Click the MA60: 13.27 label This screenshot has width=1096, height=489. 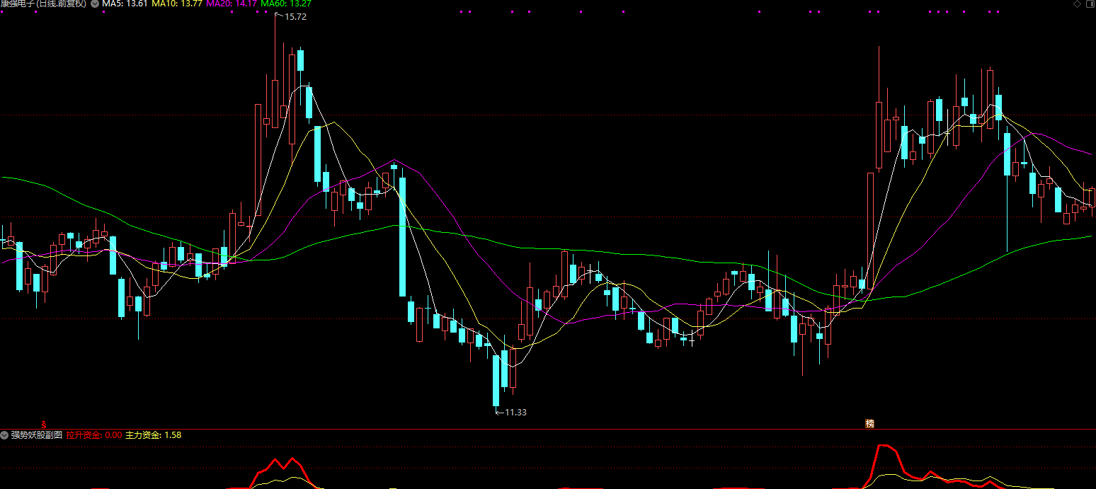tap(286, 4)
